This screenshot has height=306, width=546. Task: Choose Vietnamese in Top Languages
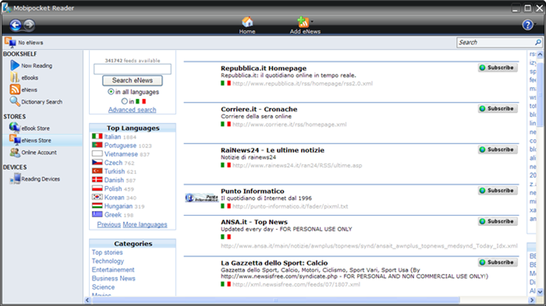coord(121,154)
